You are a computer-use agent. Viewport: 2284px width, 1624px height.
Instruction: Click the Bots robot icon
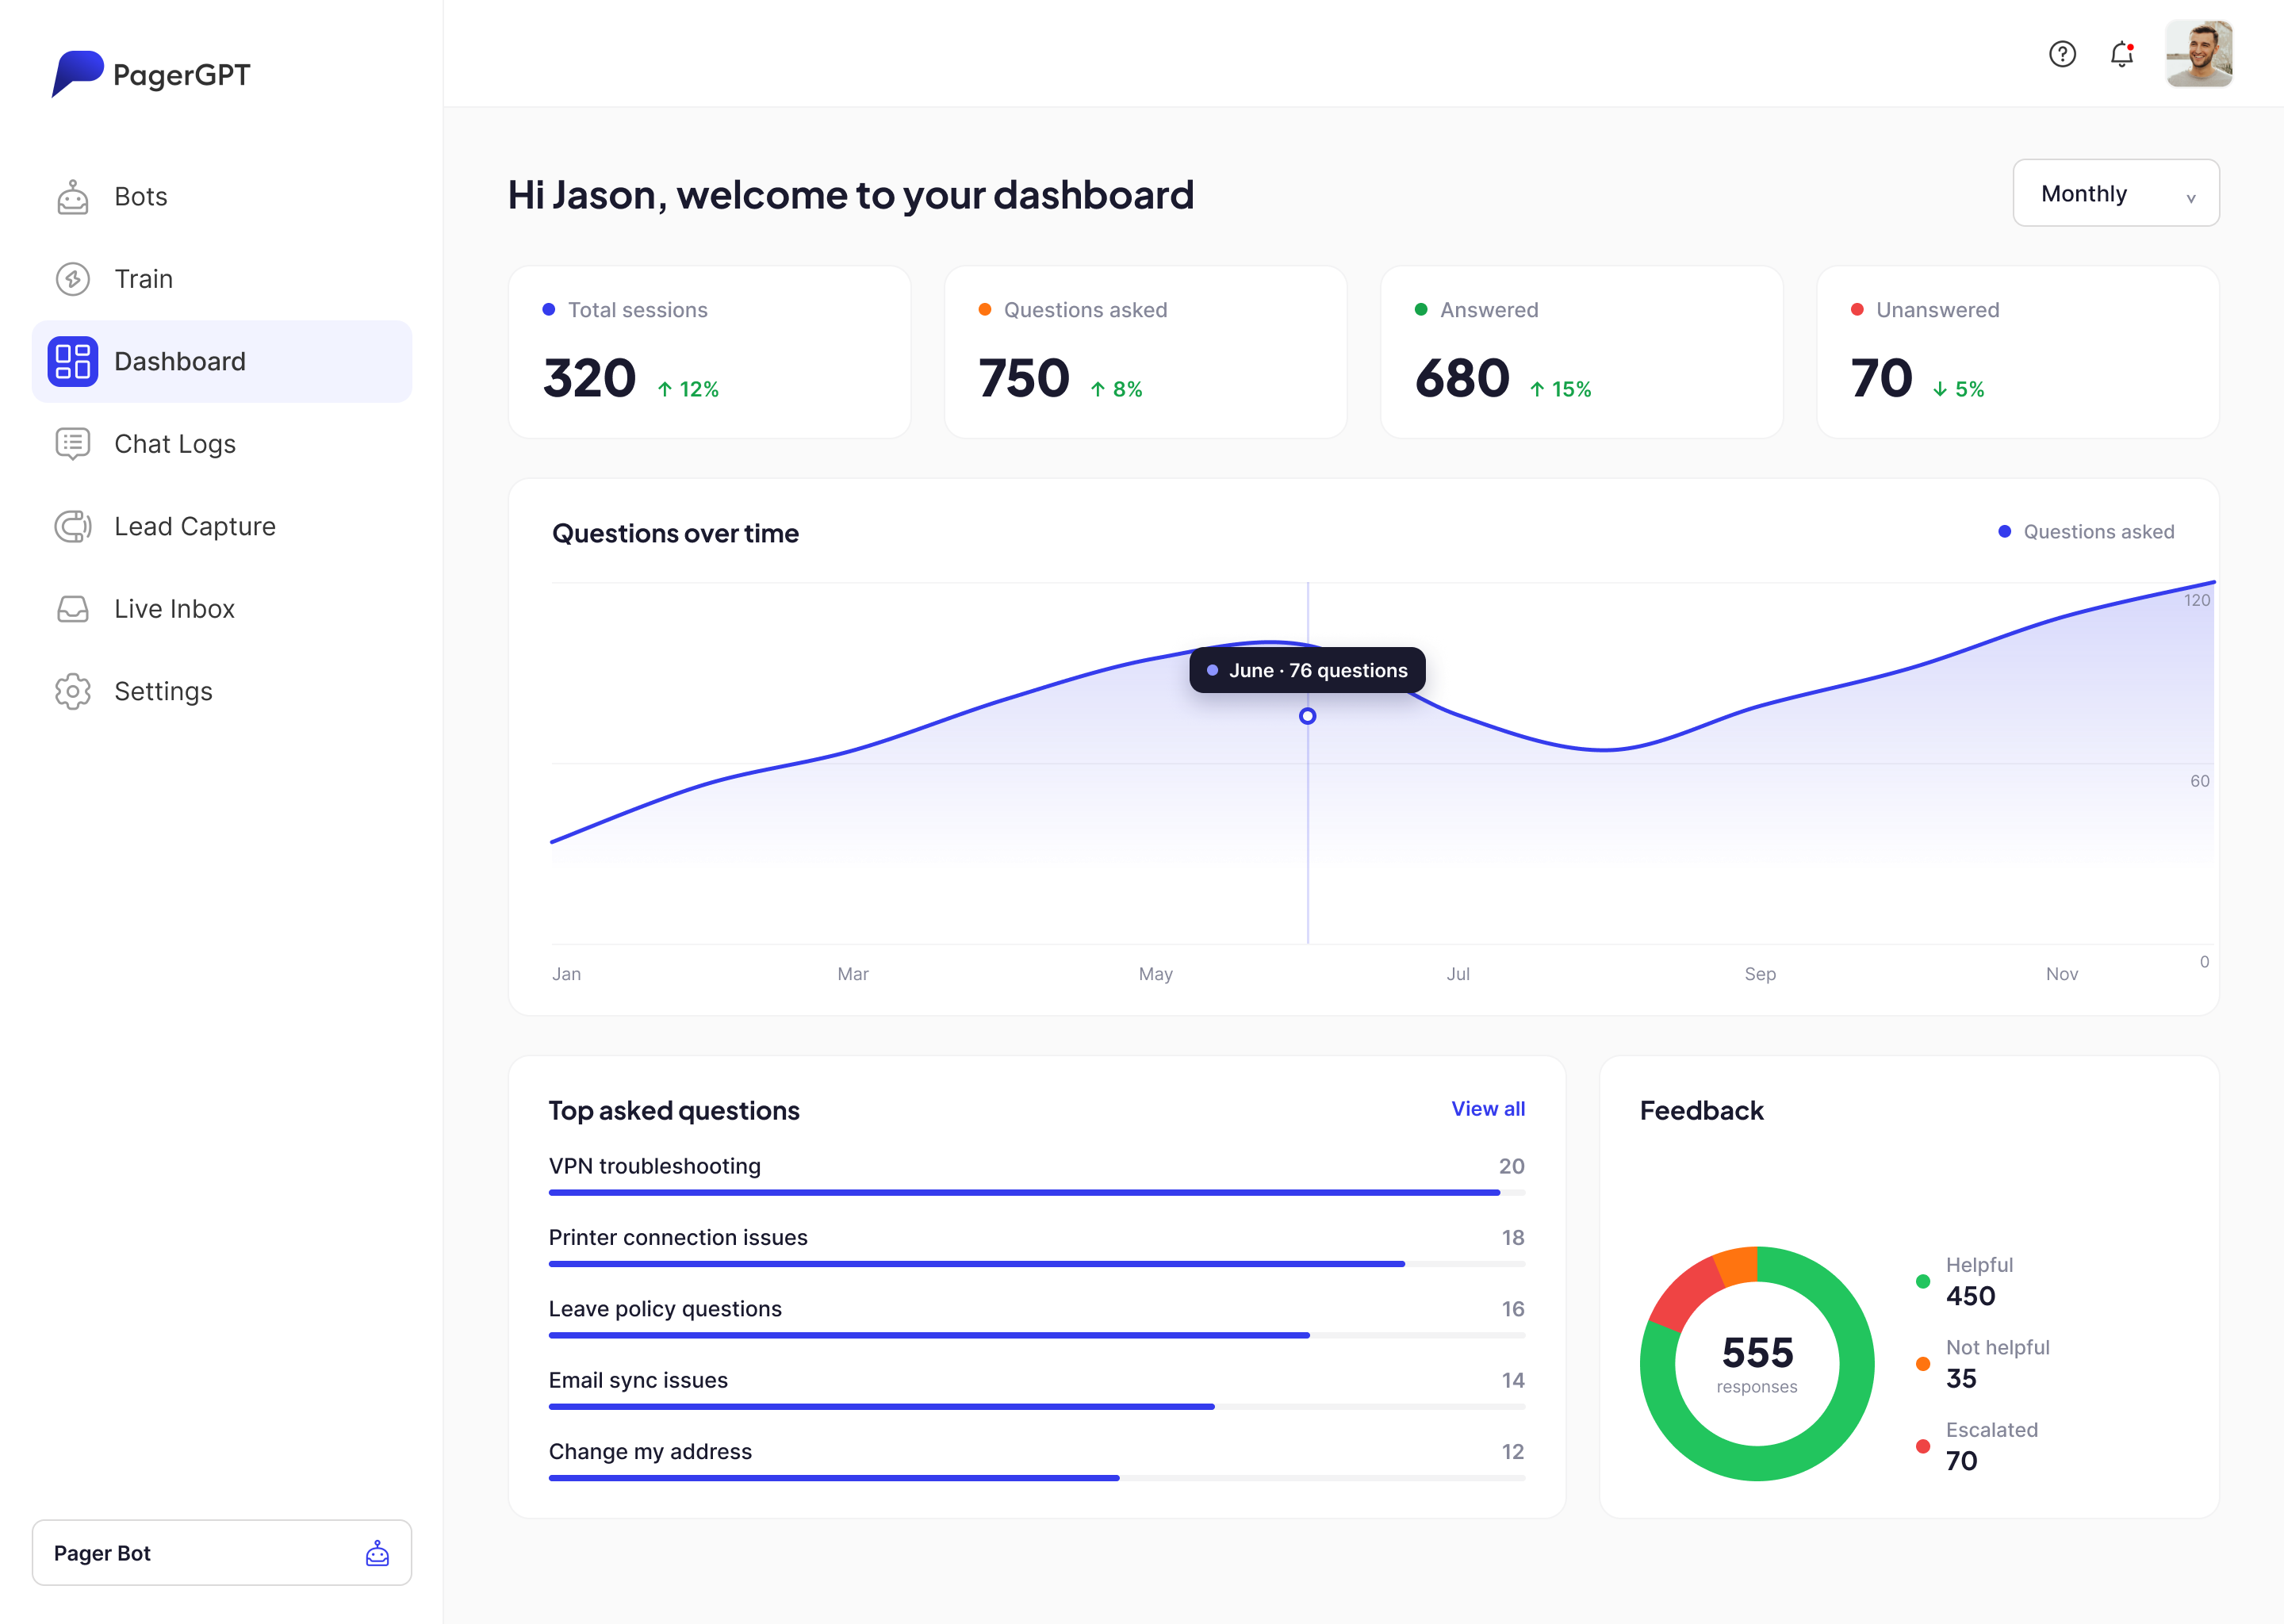coord(73,197)
